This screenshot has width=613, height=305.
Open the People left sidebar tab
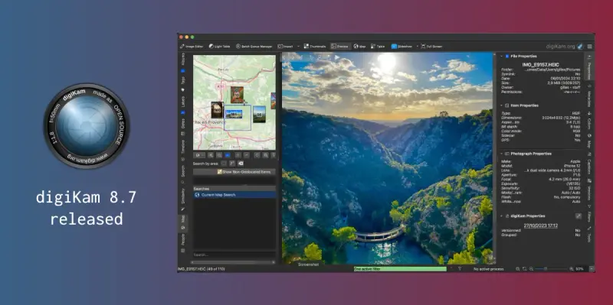[x=182, y=242]
